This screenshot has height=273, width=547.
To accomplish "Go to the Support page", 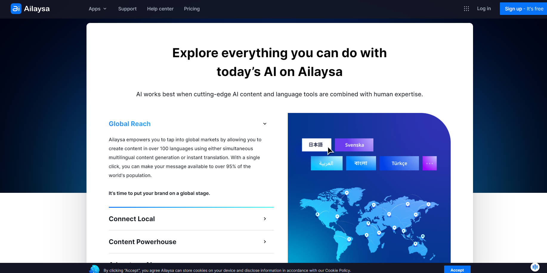I will tap(127, 9).
